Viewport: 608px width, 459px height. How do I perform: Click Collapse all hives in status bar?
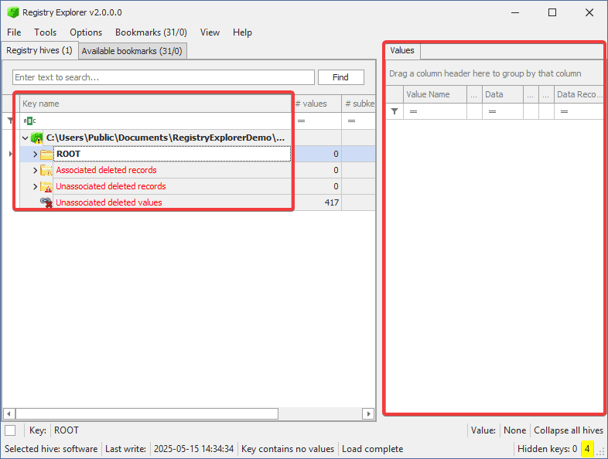click(568, 430)
